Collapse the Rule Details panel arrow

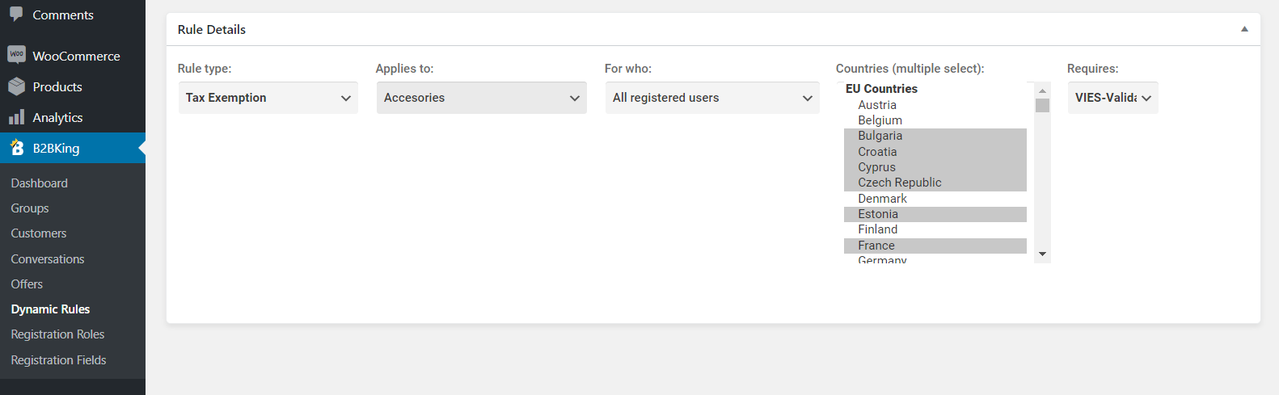(x=1244, y=29)
